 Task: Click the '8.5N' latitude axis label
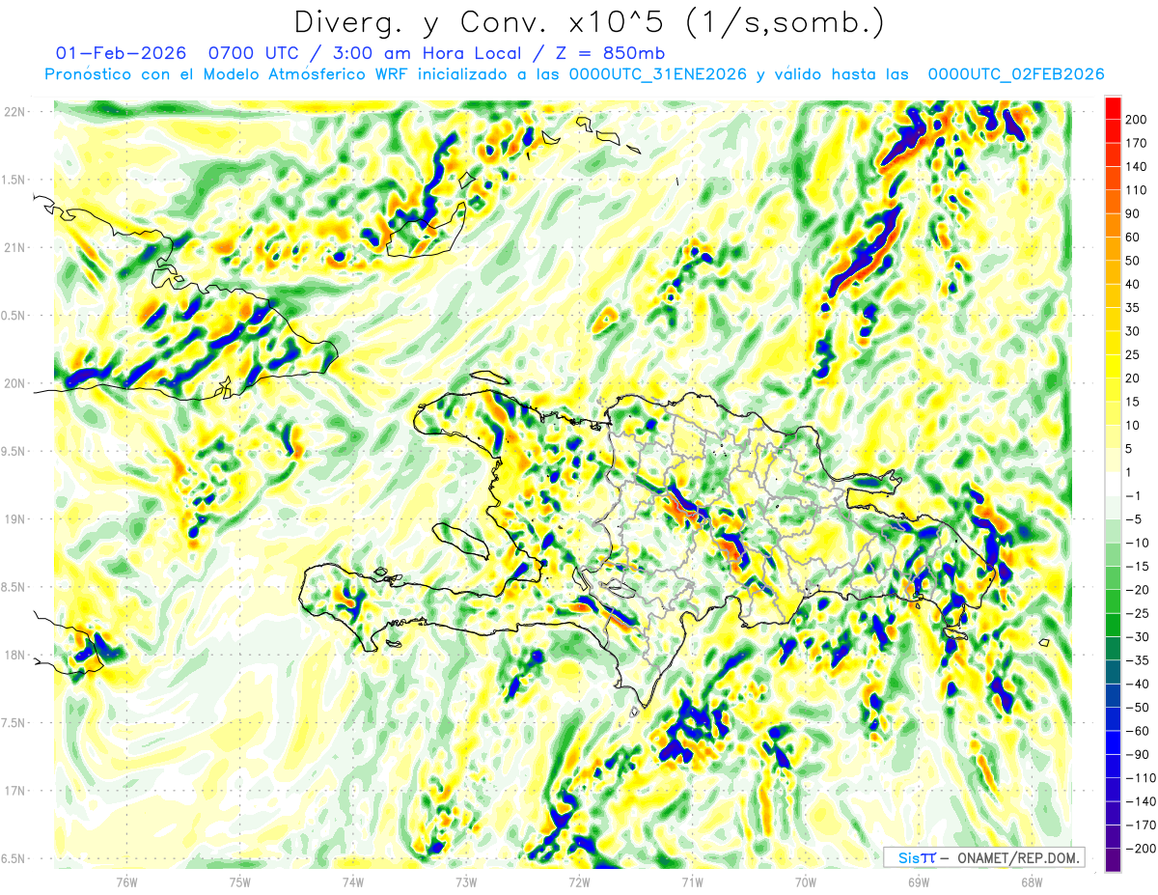pos(14,588)
